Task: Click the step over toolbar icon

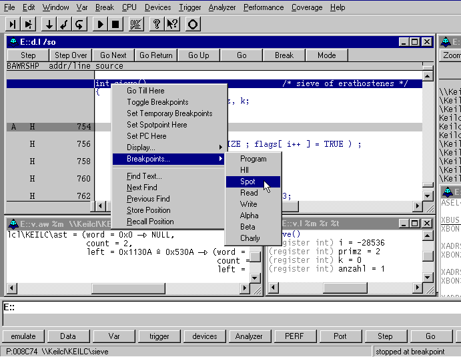Action: click(x=28, y=24)
